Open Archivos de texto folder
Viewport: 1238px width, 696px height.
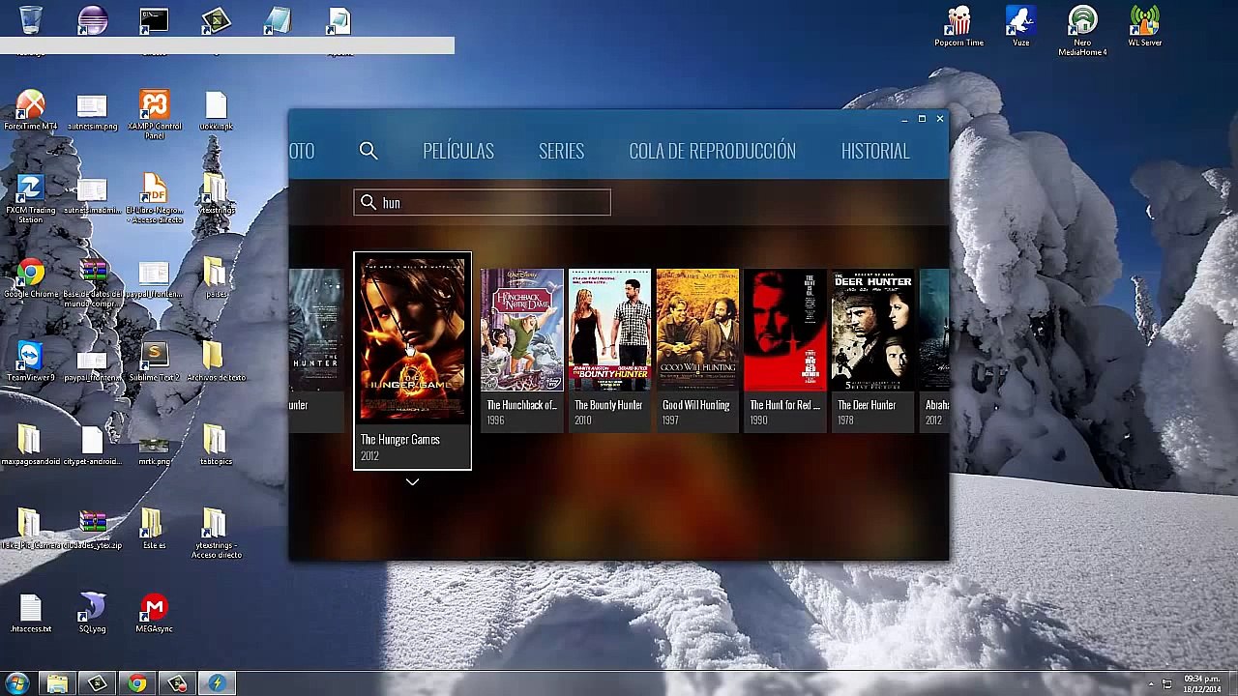216,362
